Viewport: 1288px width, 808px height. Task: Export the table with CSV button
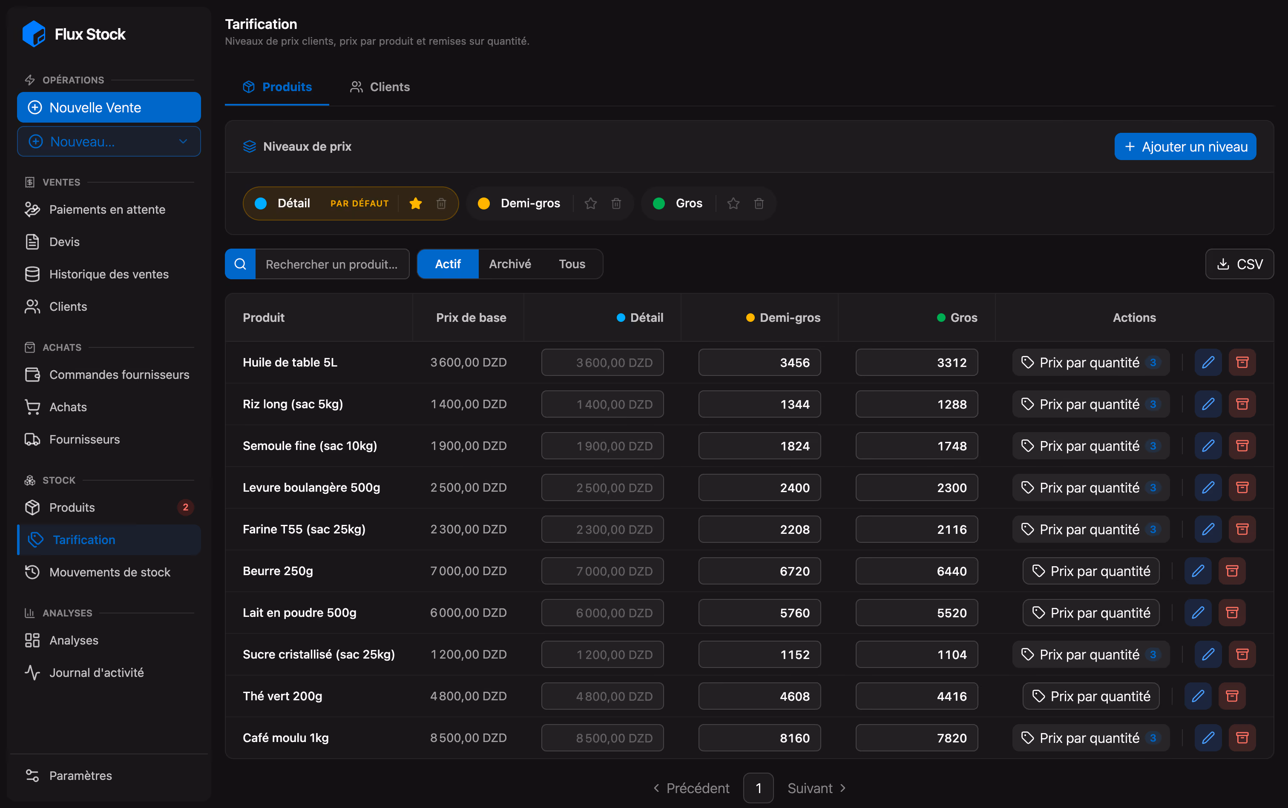(x=1239, y=264)
